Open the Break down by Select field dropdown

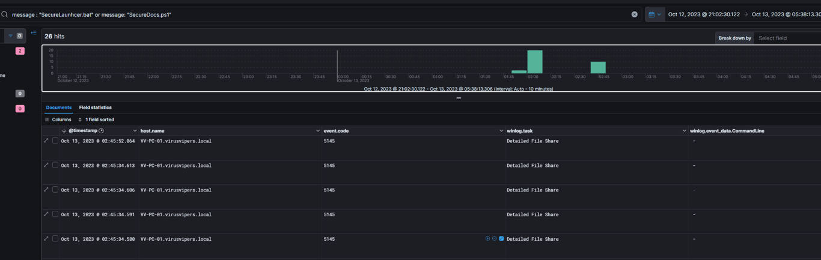coord(788,38)
